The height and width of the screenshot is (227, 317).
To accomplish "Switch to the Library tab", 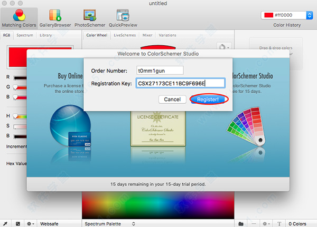I will (x=45, y=35).
